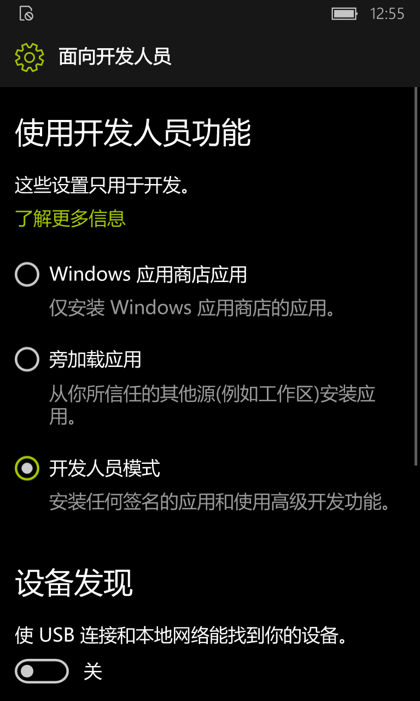Image resolution: width=420 pixels, height=701 pixels.
Task: Click the 关 label beside the switch
Action: (93, 671)
